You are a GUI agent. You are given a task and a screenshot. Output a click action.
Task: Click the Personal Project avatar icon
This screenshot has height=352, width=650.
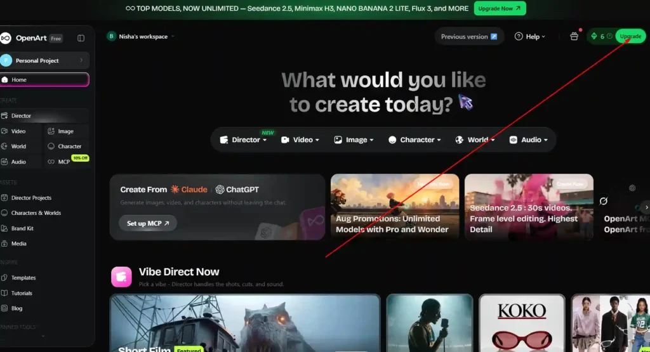click(x=6, y=60)
